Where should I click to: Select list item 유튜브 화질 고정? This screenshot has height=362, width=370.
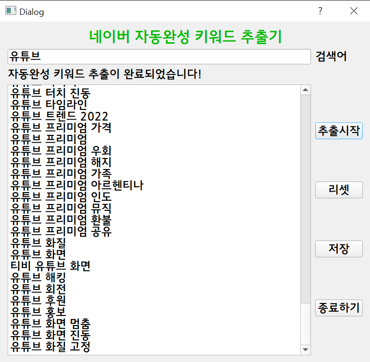[50, 347]
